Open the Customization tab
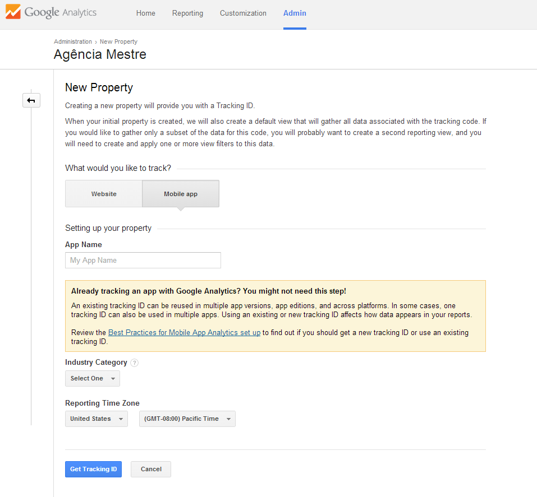537x497 pixels. [243, 13]
